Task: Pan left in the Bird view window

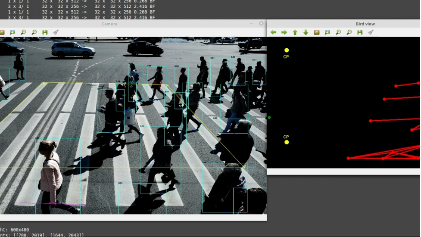Action: coord(273,32)
